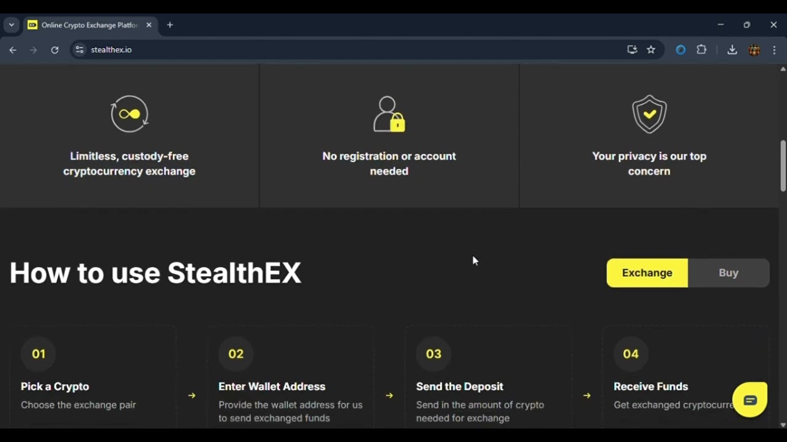Click the 04 step number badge

pyautogui.click(x=631, y=354)
